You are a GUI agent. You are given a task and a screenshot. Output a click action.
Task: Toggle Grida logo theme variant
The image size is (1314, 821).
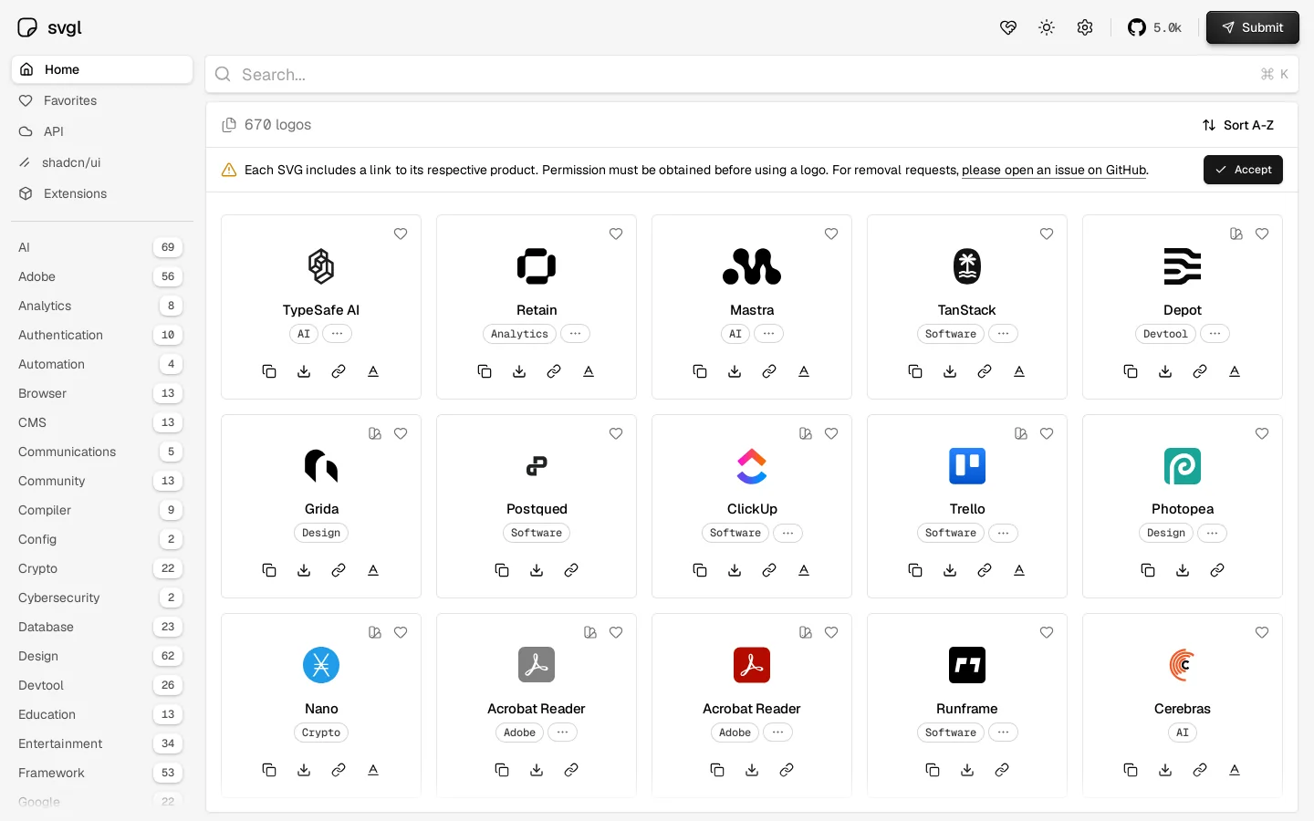[x=375, y=433]
